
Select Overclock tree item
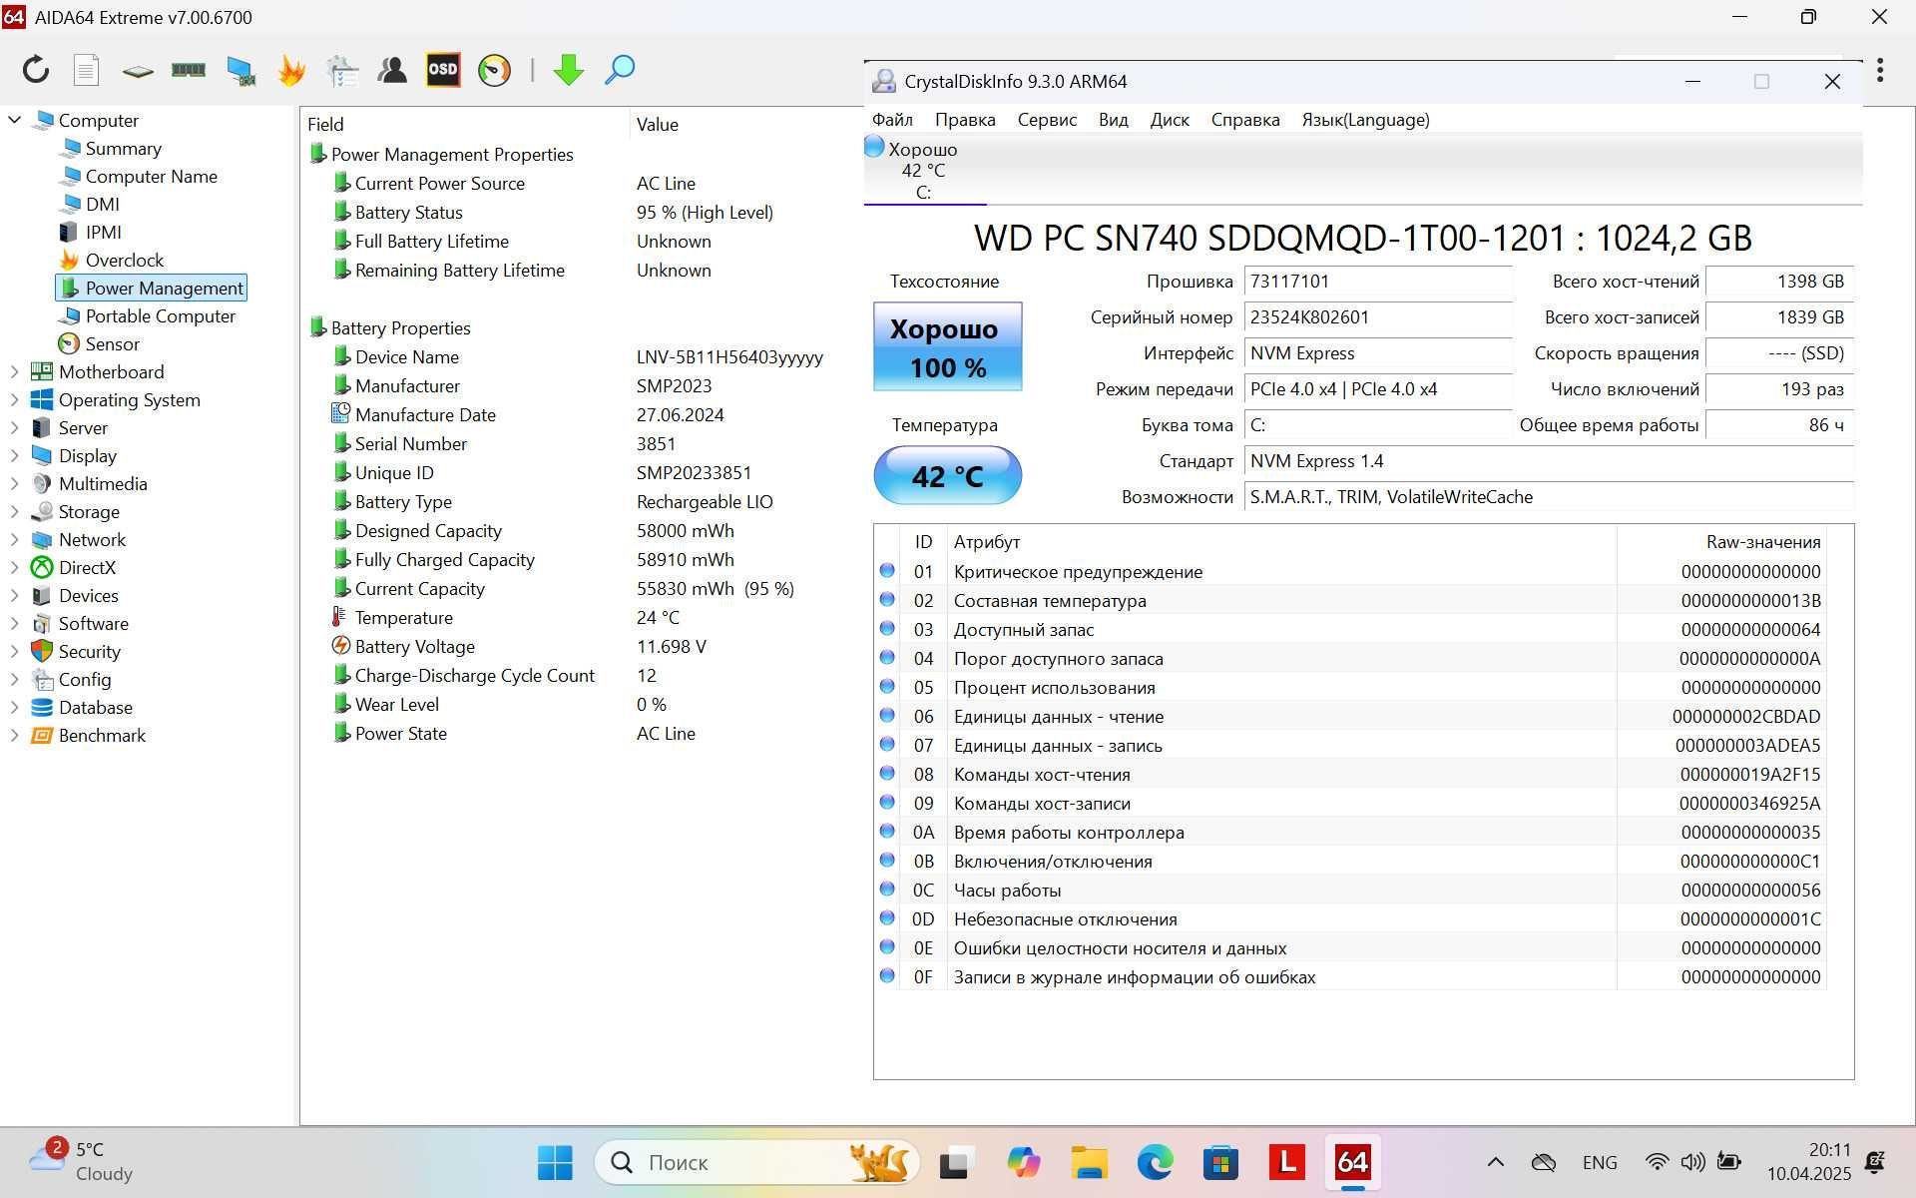(124, 260)
